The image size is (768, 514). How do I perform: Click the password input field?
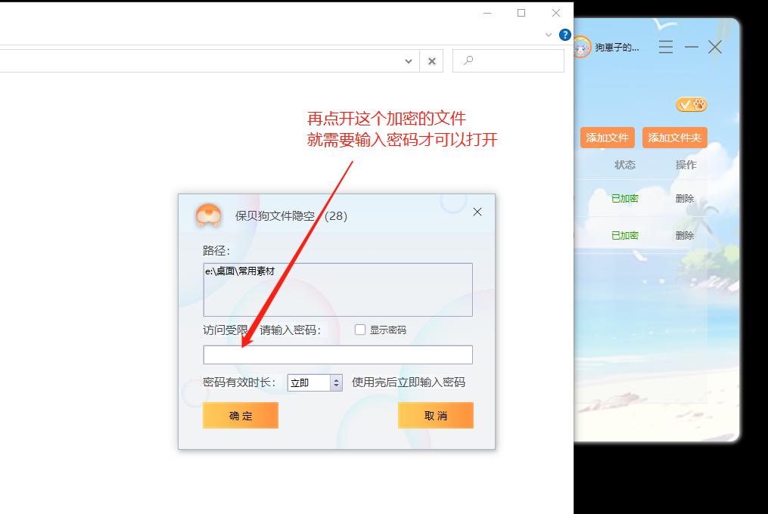[x=337, y=354]
